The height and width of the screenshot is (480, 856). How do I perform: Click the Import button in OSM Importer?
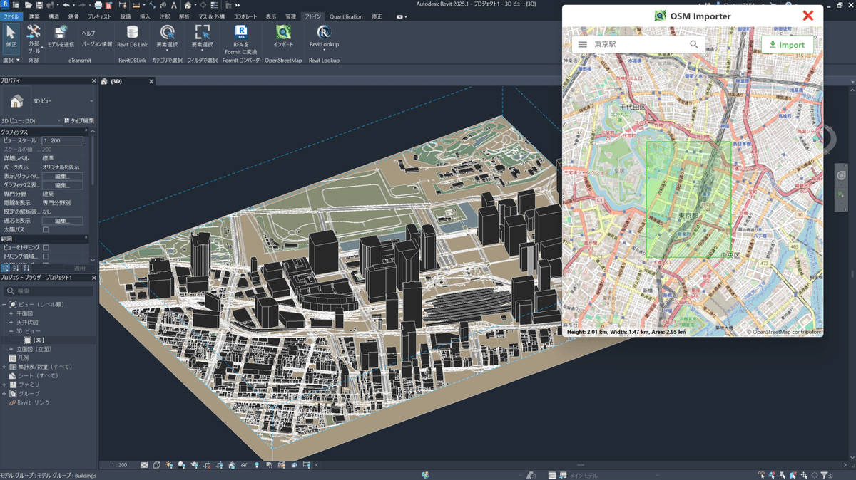pos(787,44)
